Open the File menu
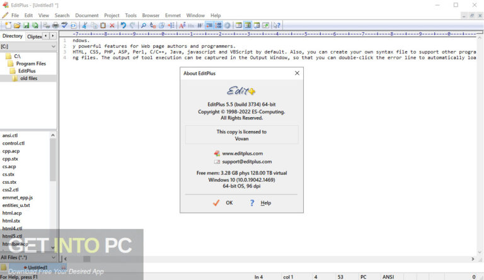 coord(15,15)
